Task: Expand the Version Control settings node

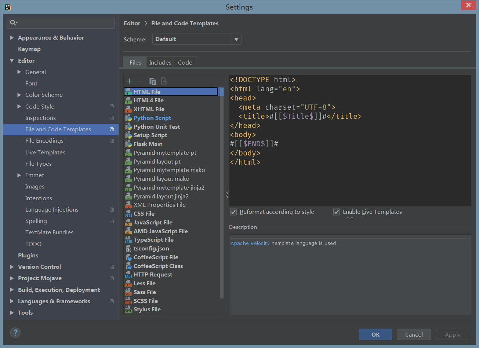Action: click(x=12, y=267)
